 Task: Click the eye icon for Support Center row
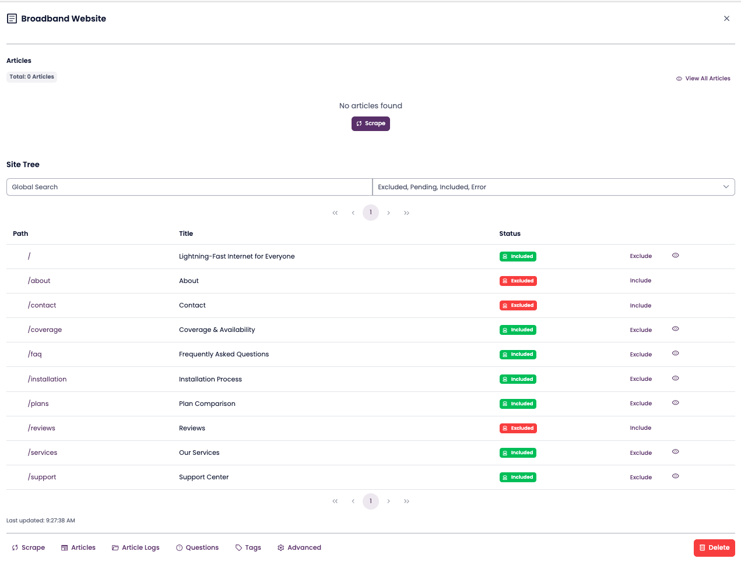click(675, 476)
